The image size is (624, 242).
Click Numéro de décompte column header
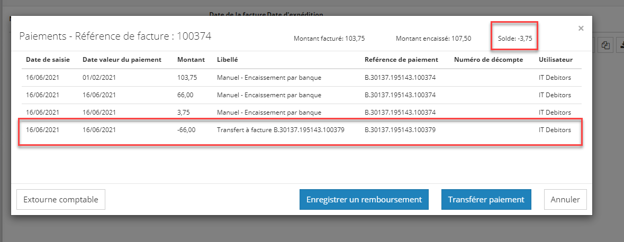coord(489,60)
